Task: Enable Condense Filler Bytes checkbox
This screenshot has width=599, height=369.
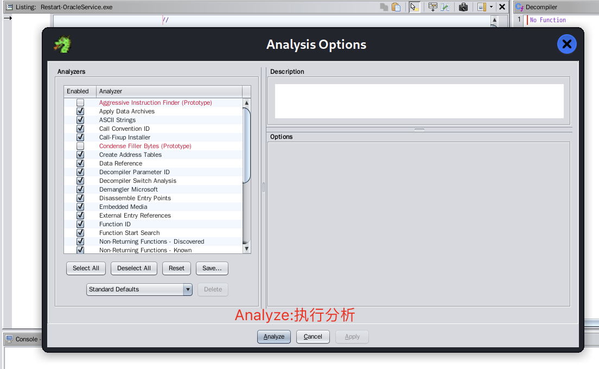Action: [x=80, y=146]
